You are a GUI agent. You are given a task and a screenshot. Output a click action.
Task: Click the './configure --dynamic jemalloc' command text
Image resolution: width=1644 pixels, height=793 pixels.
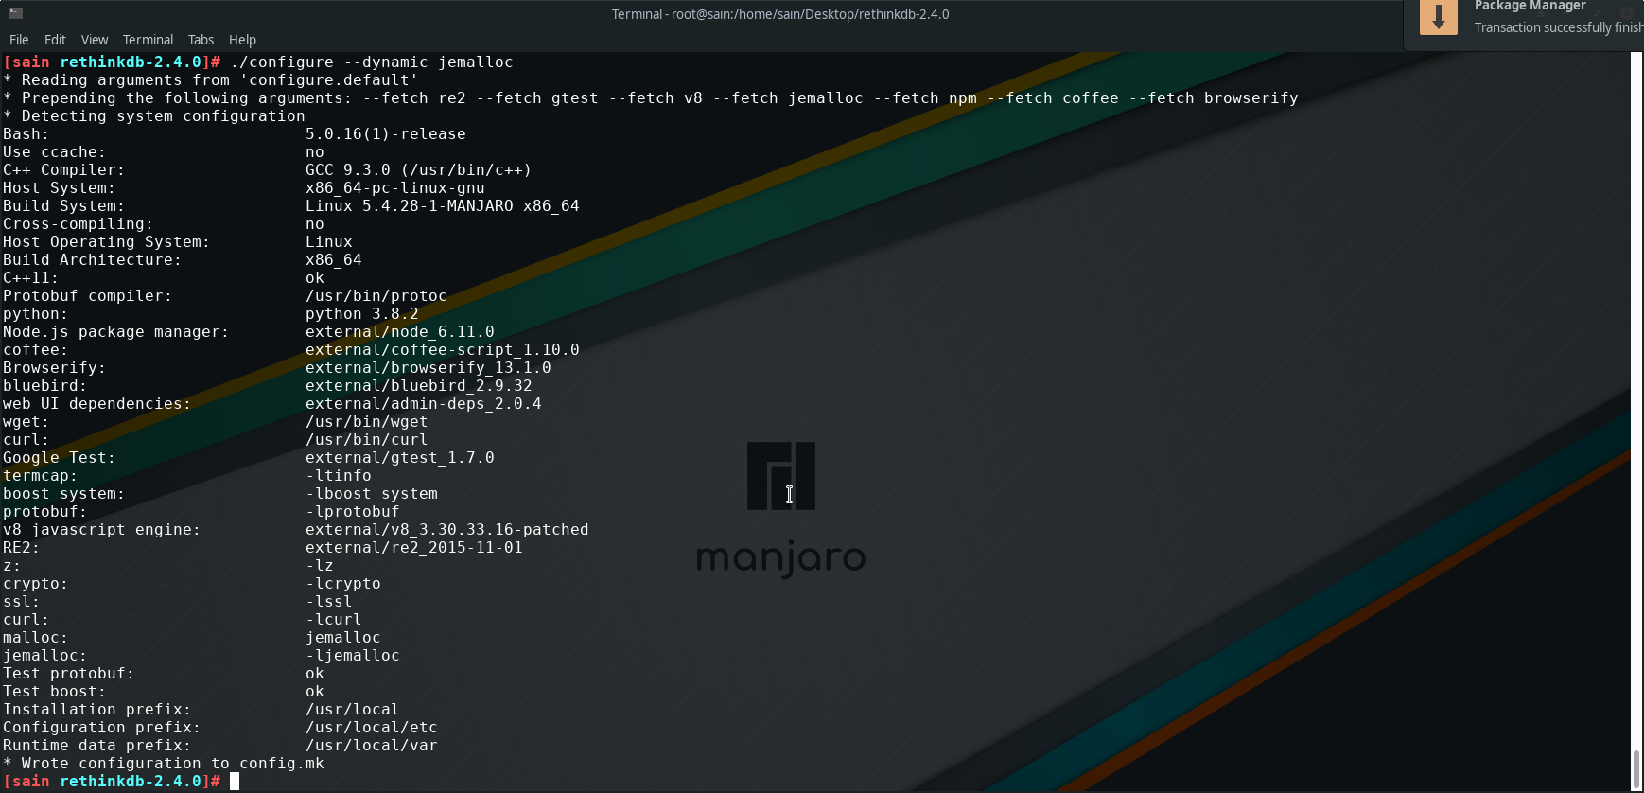click(371, 62)
